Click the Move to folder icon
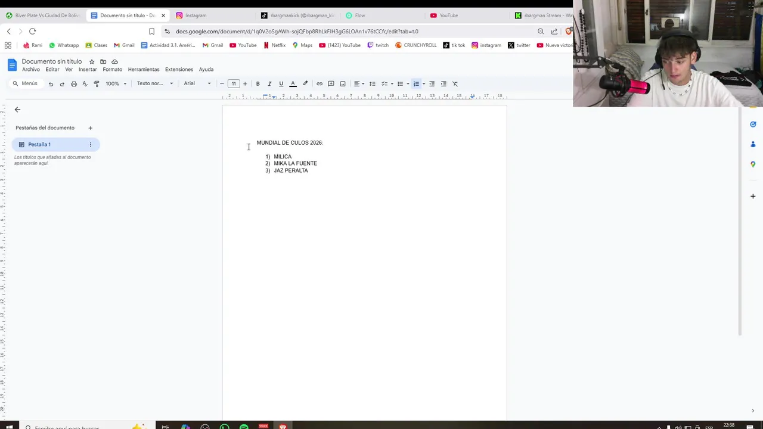This screenshot has height=429, width=763. pos(103,61)
